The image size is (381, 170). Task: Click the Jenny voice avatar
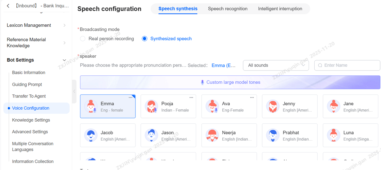click(273, 106)
